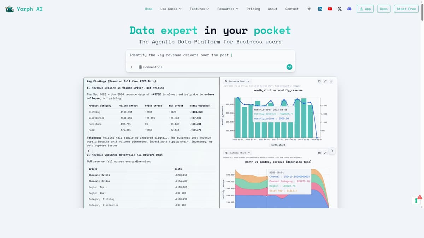Image resolution: width=424 pixels, height=238 pixels.
Task: Toggle table view on the bottom chart
Action: [x=319, y=153]
